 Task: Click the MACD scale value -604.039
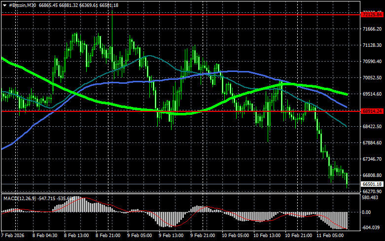tap(371, 228)
